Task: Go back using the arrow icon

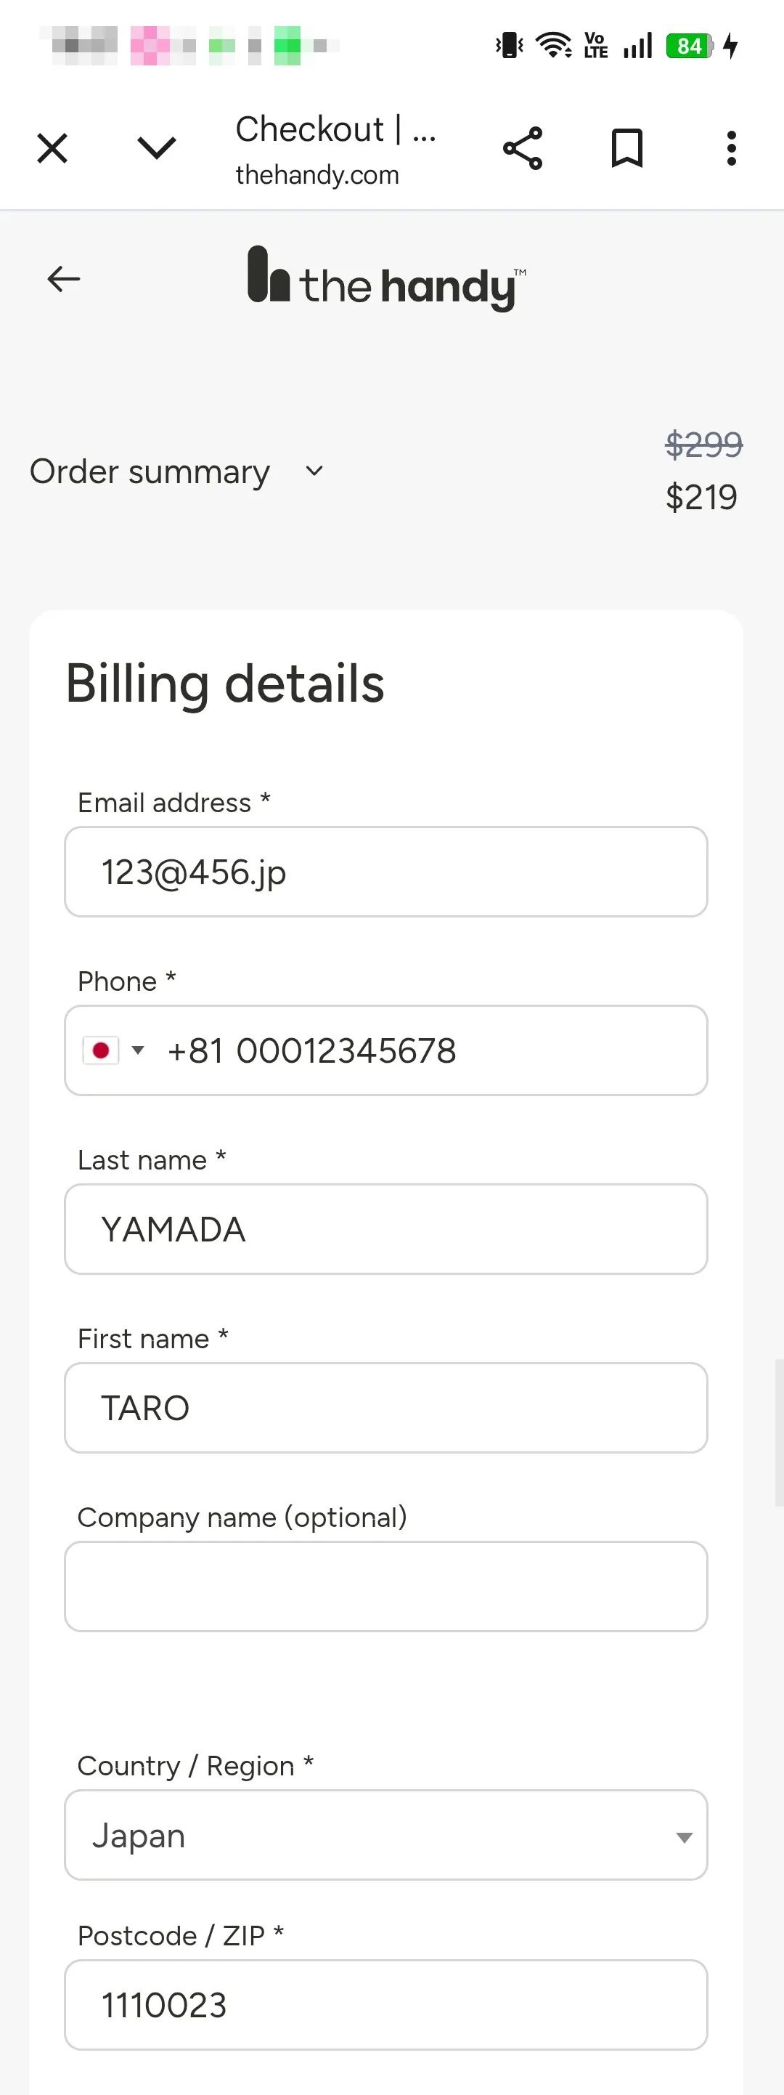Action: click(63, 279)
